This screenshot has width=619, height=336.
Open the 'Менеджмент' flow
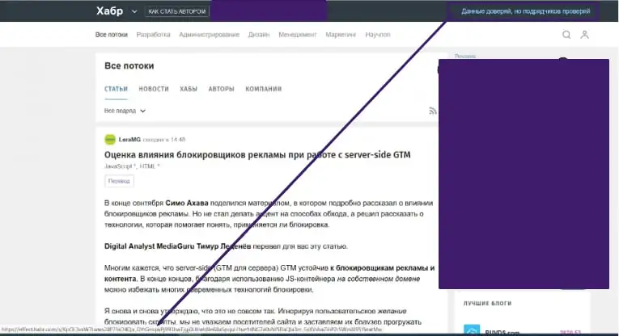298,35
